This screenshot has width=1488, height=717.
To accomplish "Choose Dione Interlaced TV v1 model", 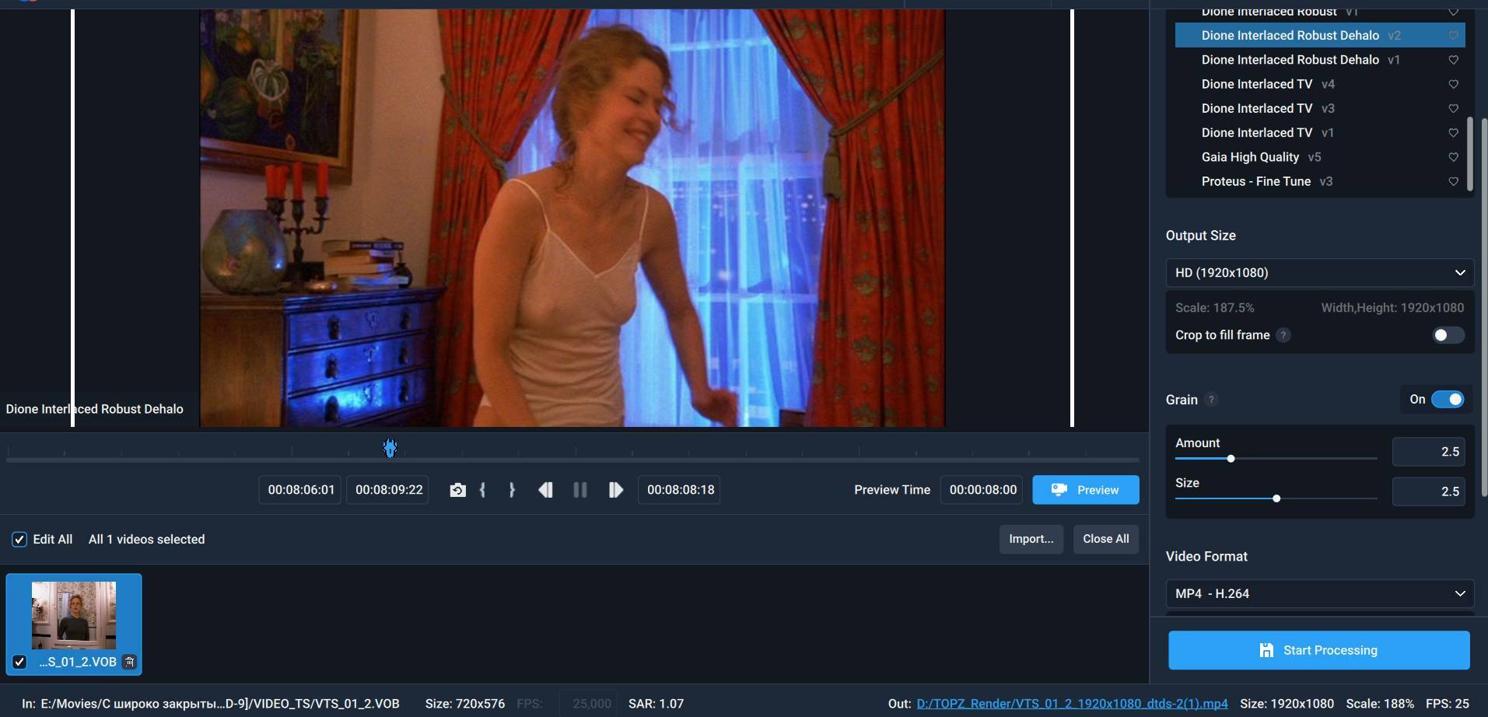I will click(1319, 133).
